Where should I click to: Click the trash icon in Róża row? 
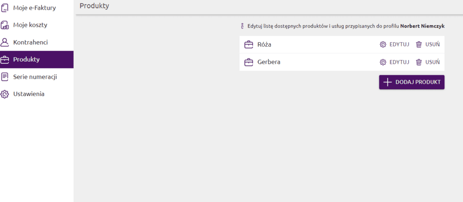click(x=419, y=44)
